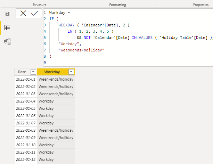Click the IF keyword on line 2
213x164 pixels.
(x=51, y=19)
